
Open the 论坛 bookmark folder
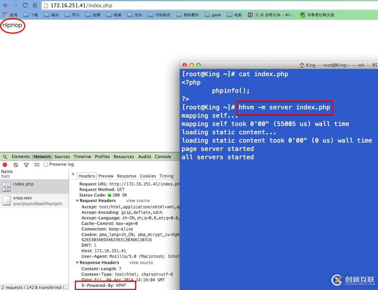coord(134,15)
